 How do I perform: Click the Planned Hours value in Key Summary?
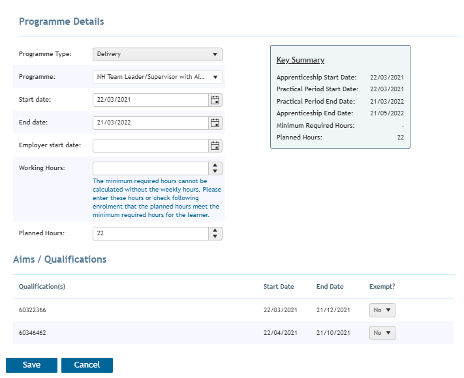click(x=401, y=138)
